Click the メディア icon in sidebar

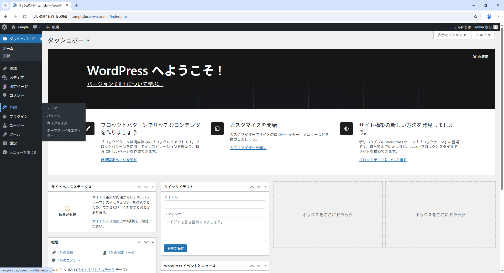click(x=5, y=78)
